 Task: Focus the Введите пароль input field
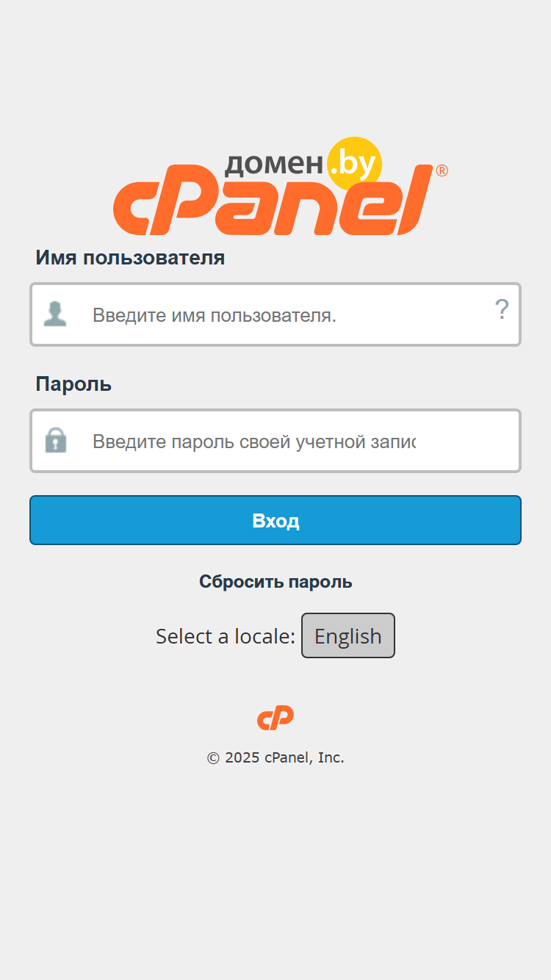pos(275,441)
